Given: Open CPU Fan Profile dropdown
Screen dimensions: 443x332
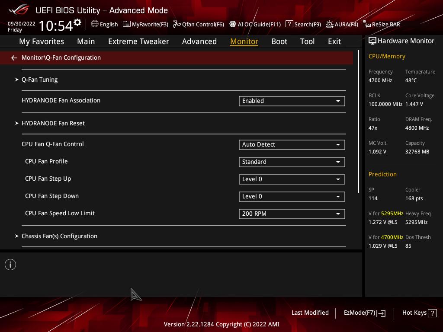Looking at the screenshot, I should (292, 162).
